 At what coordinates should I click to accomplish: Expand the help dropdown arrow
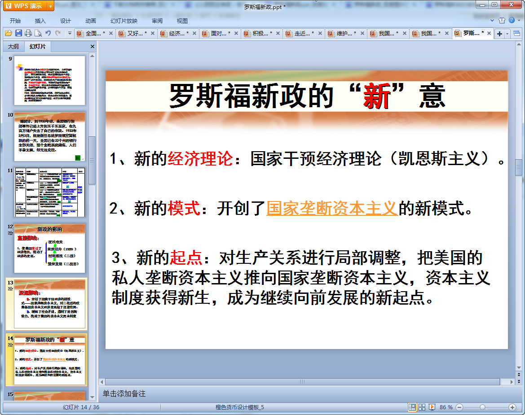[x=519, y=20]
